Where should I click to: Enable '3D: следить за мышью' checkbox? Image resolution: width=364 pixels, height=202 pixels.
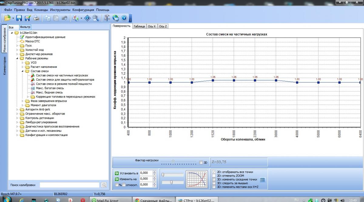(214, 183)
